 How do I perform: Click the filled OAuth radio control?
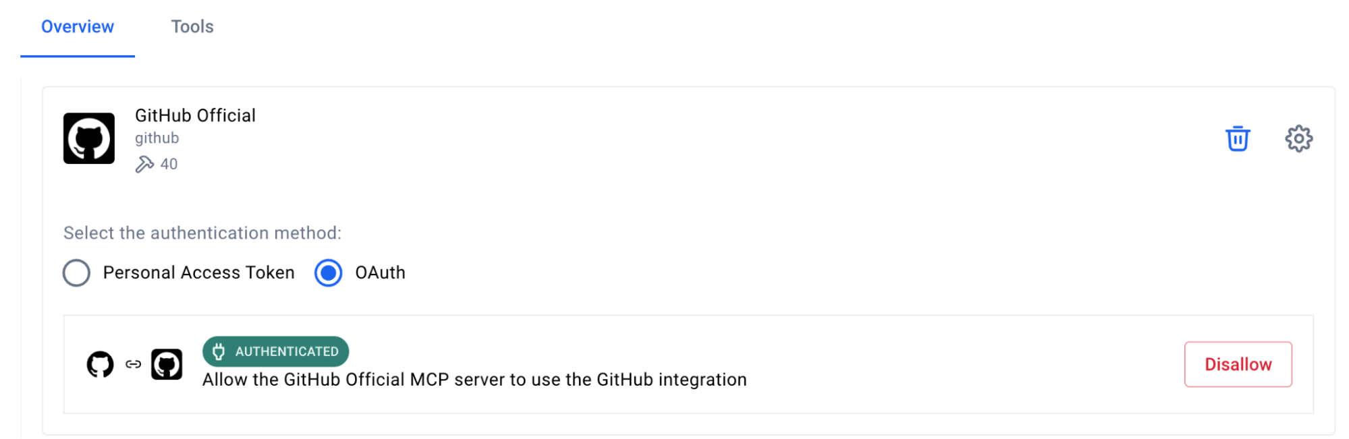tap(329, 273)
